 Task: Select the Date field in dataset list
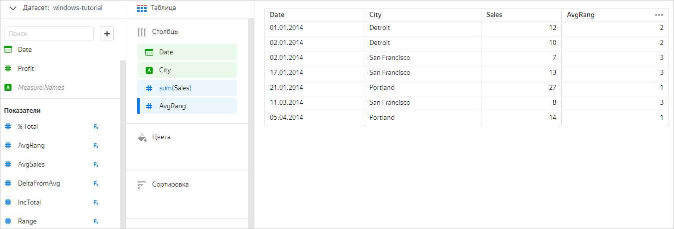click(x=25, y=49)
